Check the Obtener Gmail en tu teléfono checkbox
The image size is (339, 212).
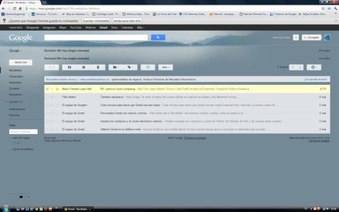pyautogui.click(x=47, y=129)
